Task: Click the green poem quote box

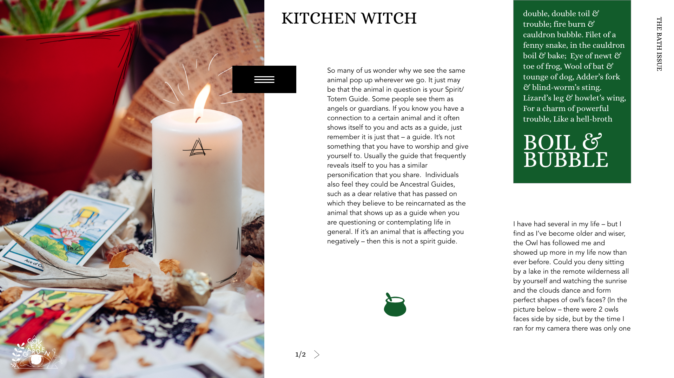Action: coord(572,92)
